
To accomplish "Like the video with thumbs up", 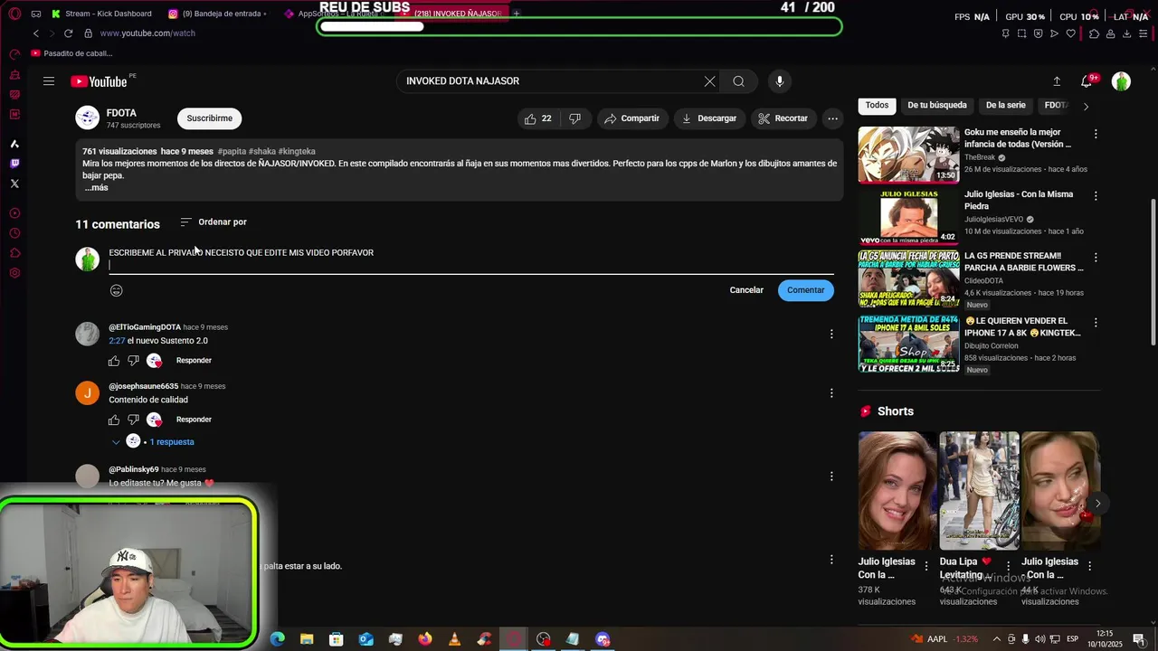I will tap(538, 118).
